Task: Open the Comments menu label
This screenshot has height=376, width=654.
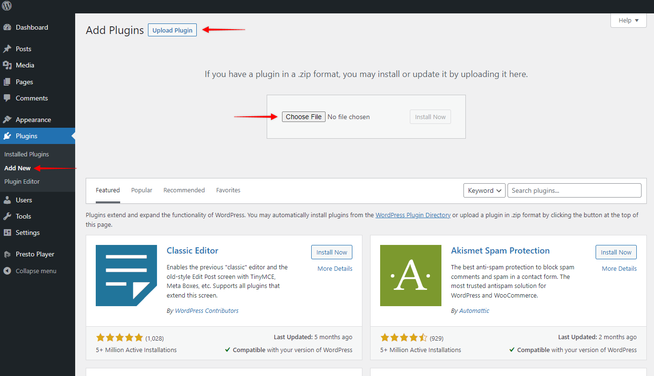Action: [x=32, y=98]
